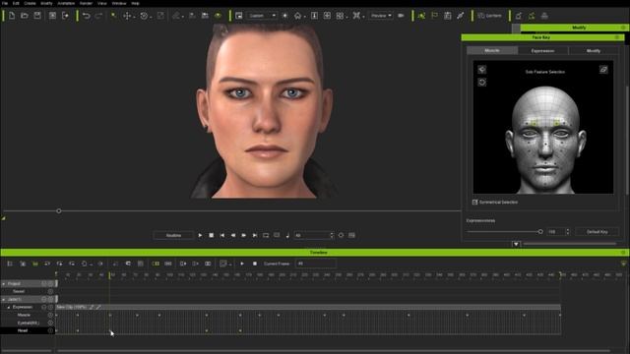Expand the downward arrow below Expressiveness panel
The height and width of the screenshot is (354, 630).
[x=516, y=244]
